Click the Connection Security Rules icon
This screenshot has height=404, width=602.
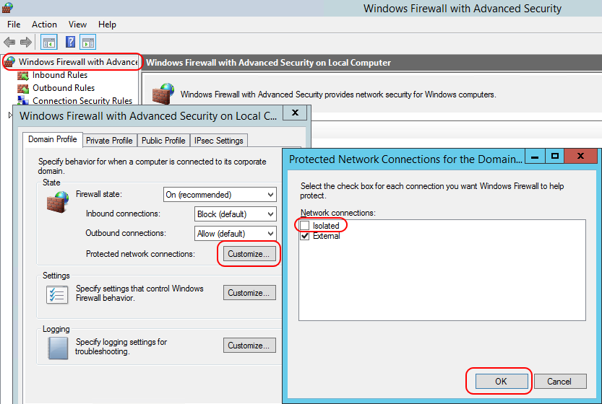tap(23, 100)
